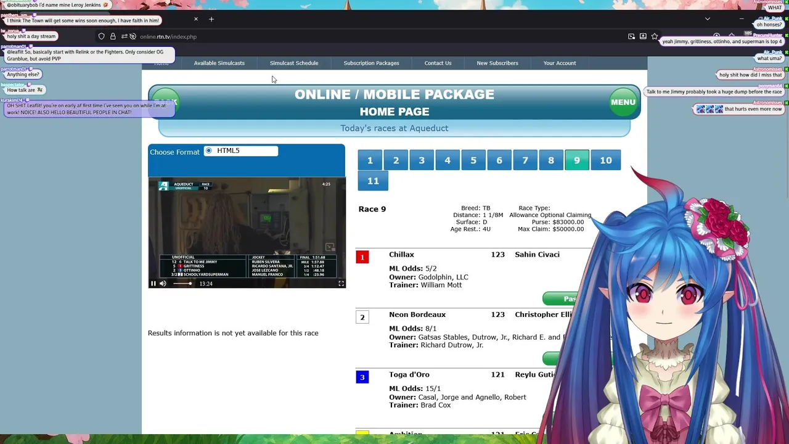Click the red number 1 saddle cloth
789x444 pixels.
(362, 257)
